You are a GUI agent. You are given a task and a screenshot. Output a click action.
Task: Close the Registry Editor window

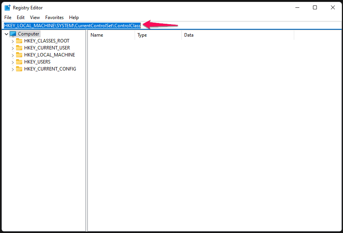point(333,7)
